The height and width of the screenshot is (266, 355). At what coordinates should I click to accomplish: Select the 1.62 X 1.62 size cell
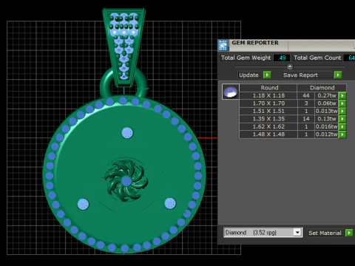click(x=268, y=126)
